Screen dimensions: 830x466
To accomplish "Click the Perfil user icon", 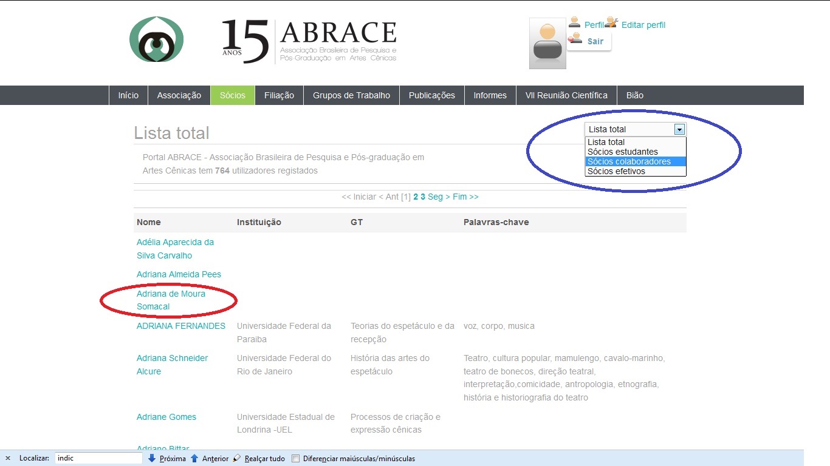I will [574, 22].
